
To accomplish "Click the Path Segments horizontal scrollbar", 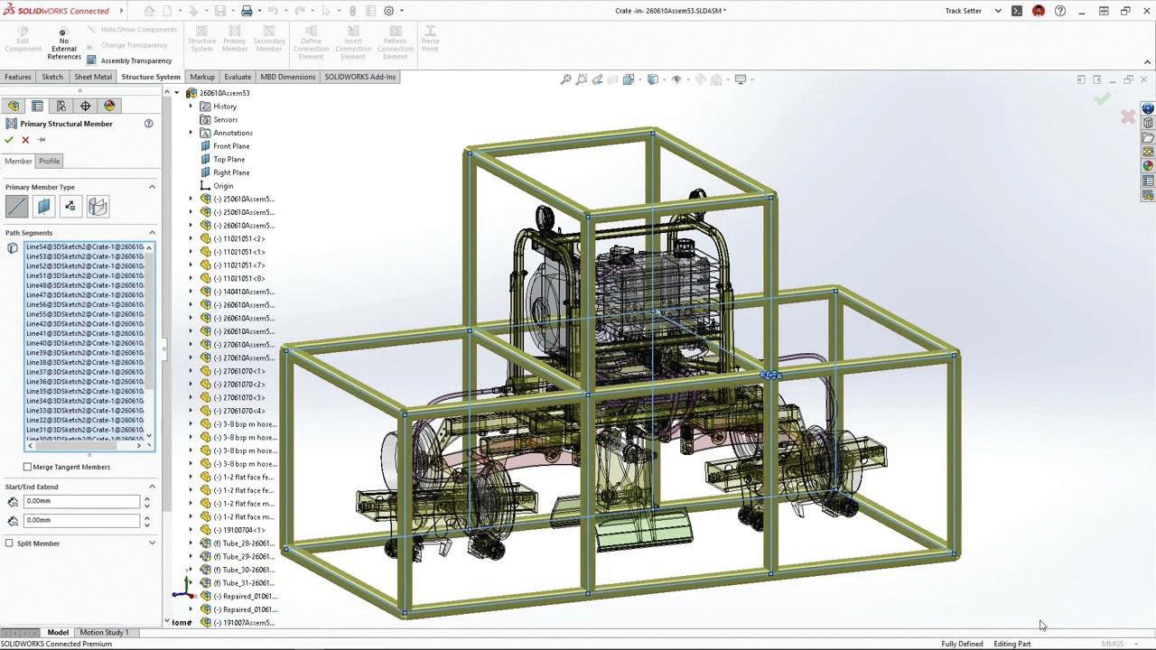I will [87, 445].
